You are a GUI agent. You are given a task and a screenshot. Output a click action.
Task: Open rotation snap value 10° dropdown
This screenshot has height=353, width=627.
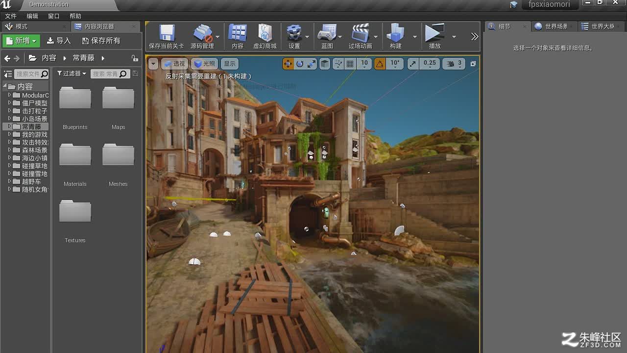coord(395,63)
